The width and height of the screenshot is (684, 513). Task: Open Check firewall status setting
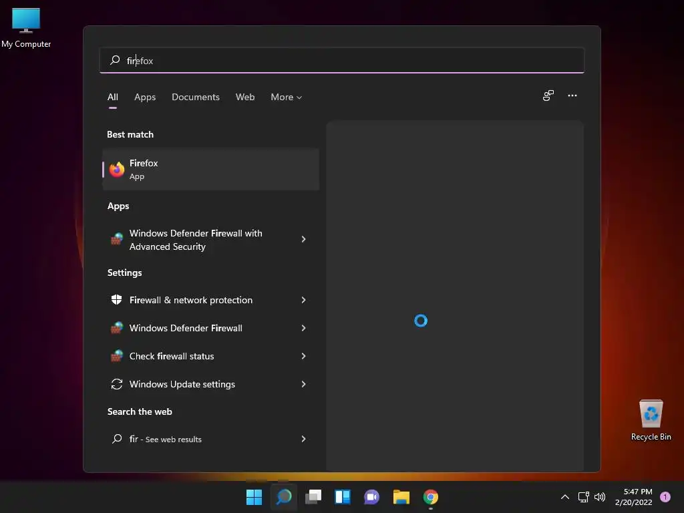pos(210,356)
